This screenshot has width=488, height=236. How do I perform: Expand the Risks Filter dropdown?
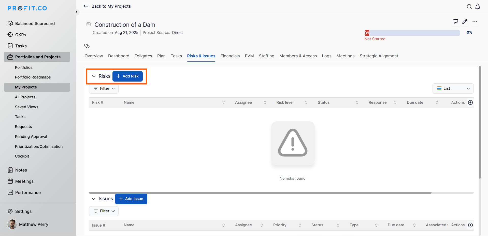104,88
